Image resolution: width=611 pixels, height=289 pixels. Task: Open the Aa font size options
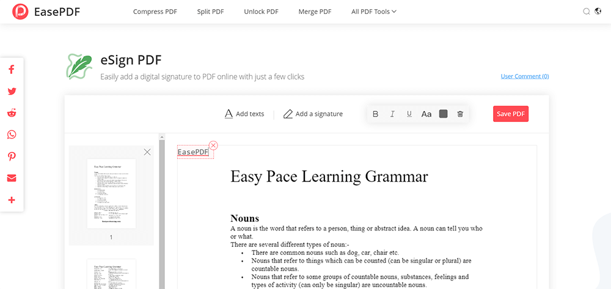(x=426, y=114)
